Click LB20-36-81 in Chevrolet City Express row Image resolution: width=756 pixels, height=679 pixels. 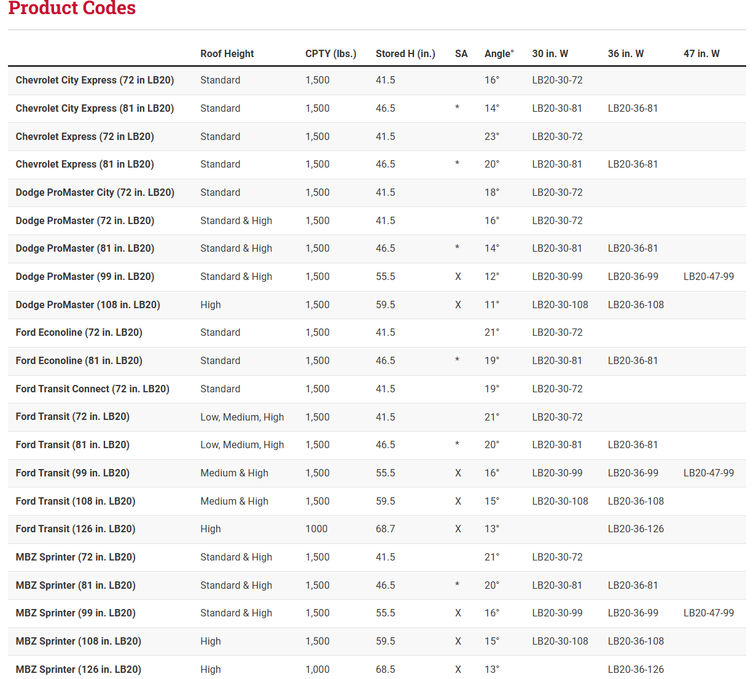633,109
